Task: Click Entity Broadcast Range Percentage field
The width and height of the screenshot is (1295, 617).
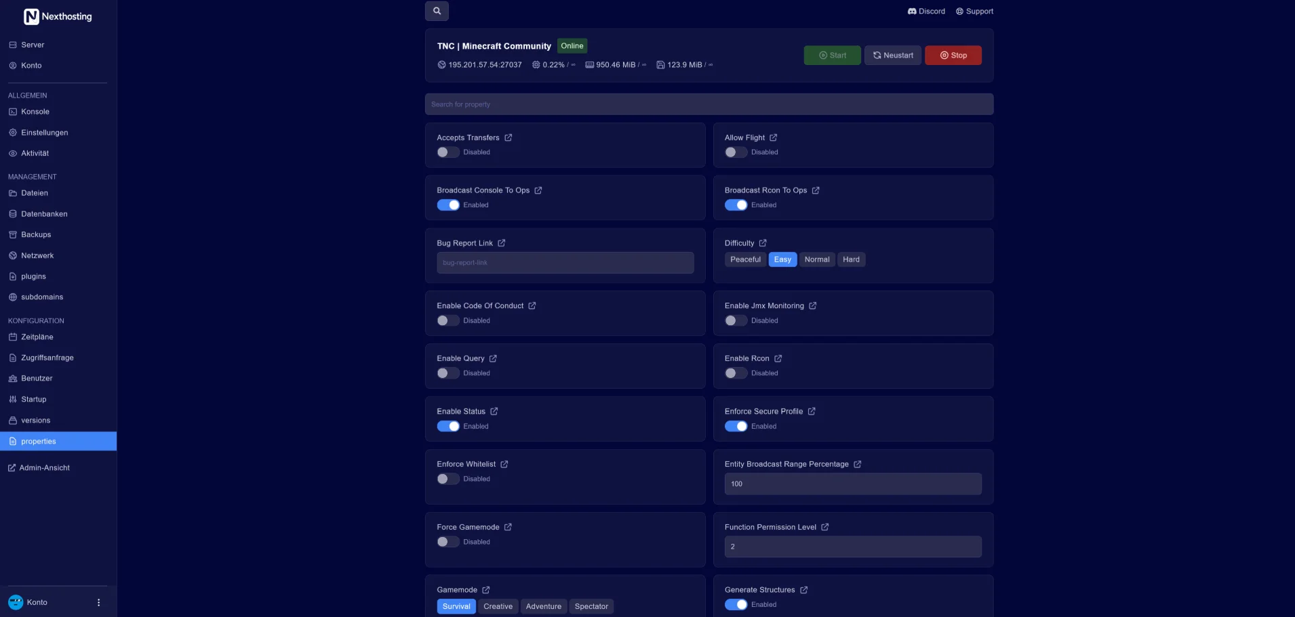Action: click(853, 484)
